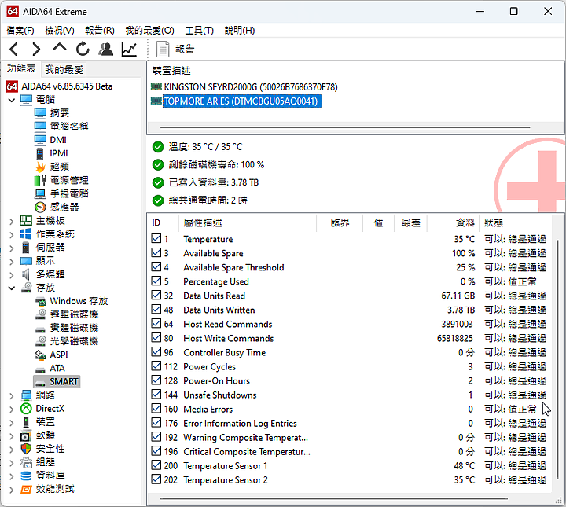566x507 pixels.
Task: Click the sensor gauge icon
Action: tap(40, 208)
